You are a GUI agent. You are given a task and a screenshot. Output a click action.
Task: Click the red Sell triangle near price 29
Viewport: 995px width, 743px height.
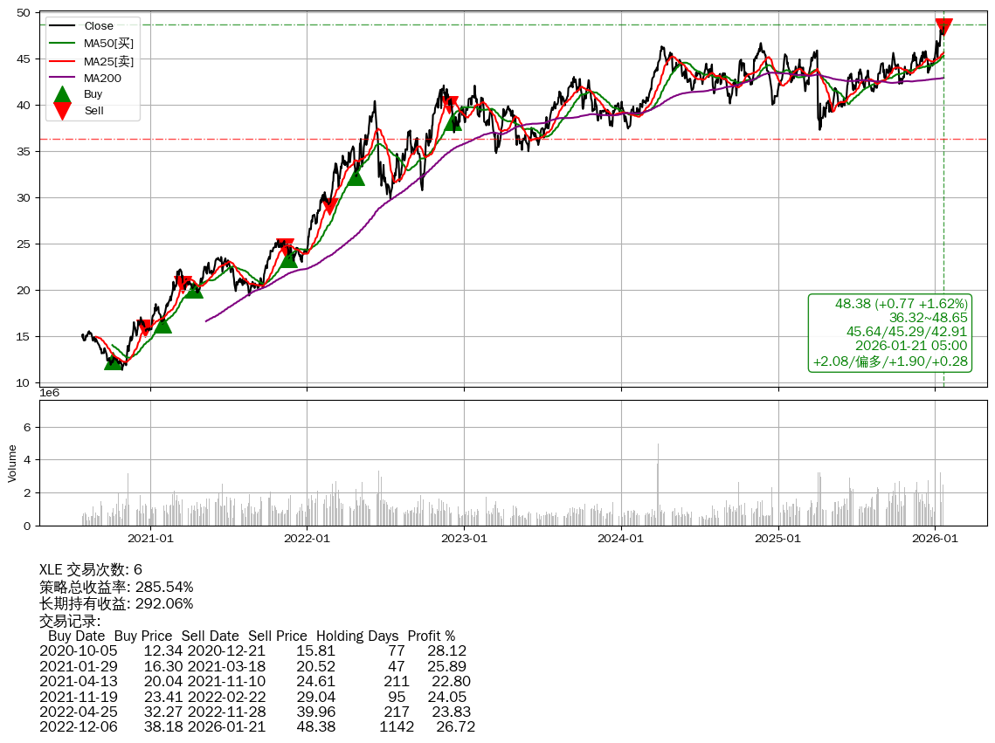click(x=329, y=207)
